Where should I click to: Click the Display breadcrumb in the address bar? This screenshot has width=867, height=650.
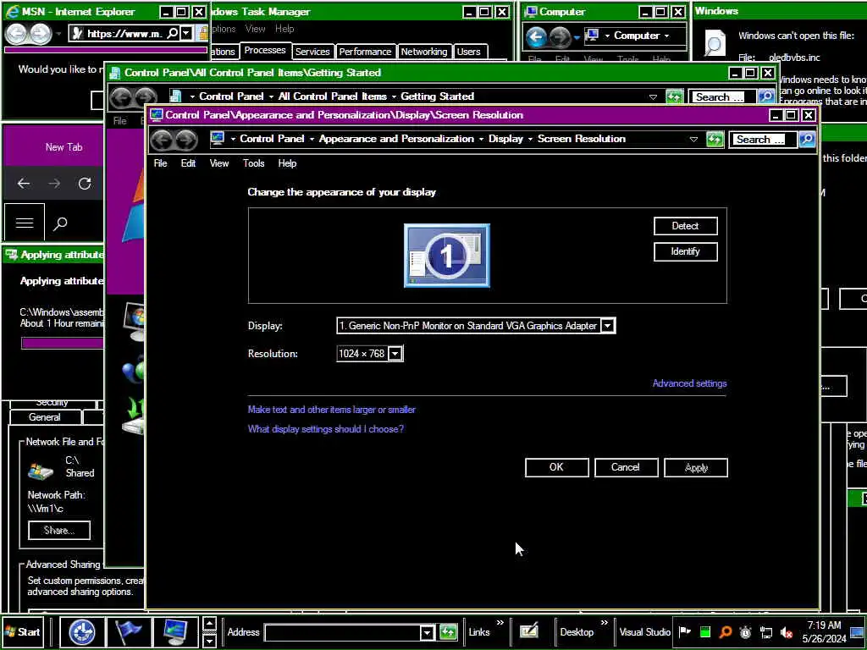(505, 139)
